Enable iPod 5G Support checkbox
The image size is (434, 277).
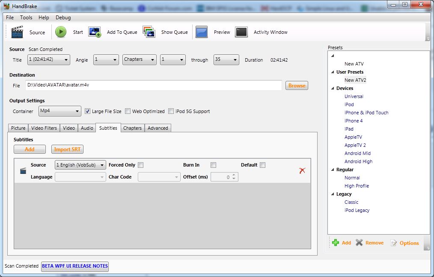(x=171, y=111)
